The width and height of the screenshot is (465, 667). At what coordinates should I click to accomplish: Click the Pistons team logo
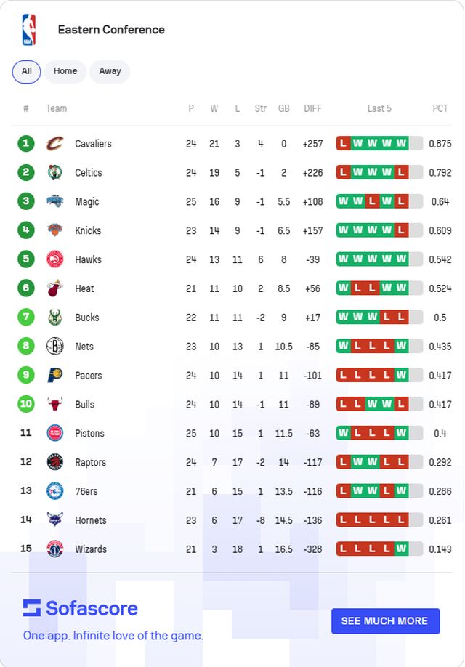pyautogui.click(x=55, y=433)
